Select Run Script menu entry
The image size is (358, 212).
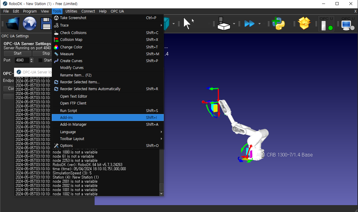(108, 111)
